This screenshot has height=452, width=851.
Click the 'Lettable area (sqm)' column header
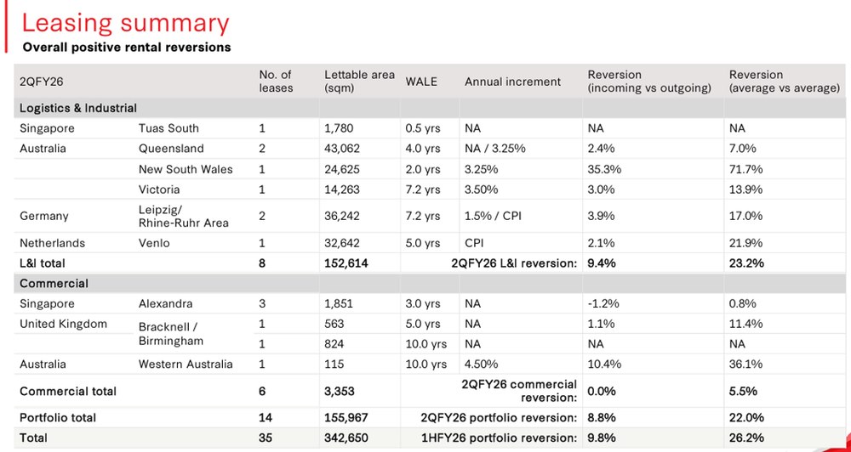tap(359, 82)
